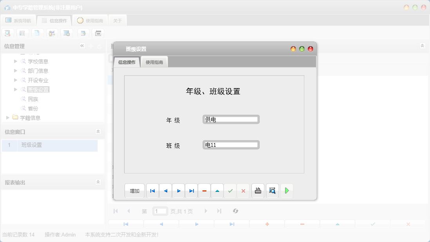Open the print icon in the dialog toolbar
Viewport: 430px width, 242px height.
pos(258,191)
